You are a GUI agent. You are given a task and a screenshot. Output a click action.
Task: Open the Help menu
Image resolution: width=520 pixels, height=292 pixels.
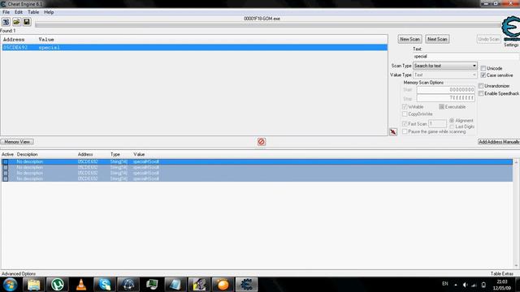pos(49,12)
